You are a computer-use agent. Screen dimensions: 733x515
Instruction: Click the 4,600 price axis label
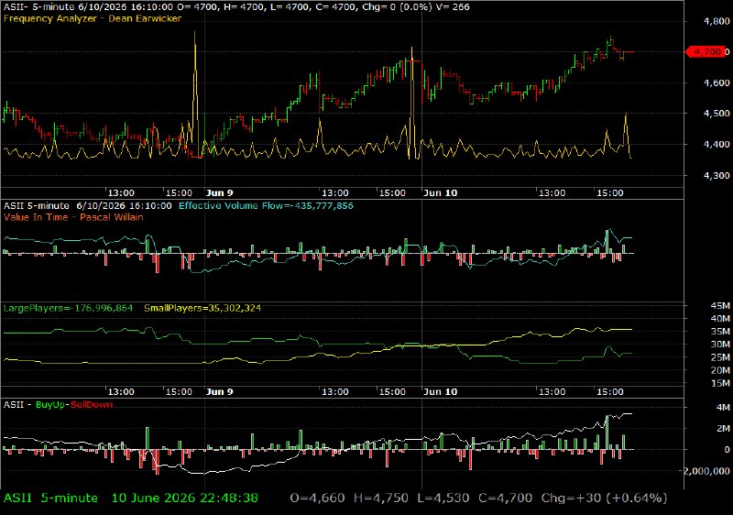717,82
